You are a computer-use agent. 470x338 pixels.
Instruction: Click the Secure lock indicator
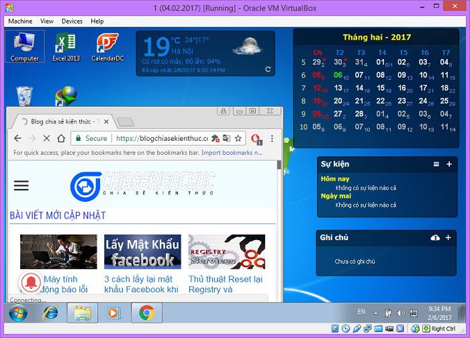[91, 138]
